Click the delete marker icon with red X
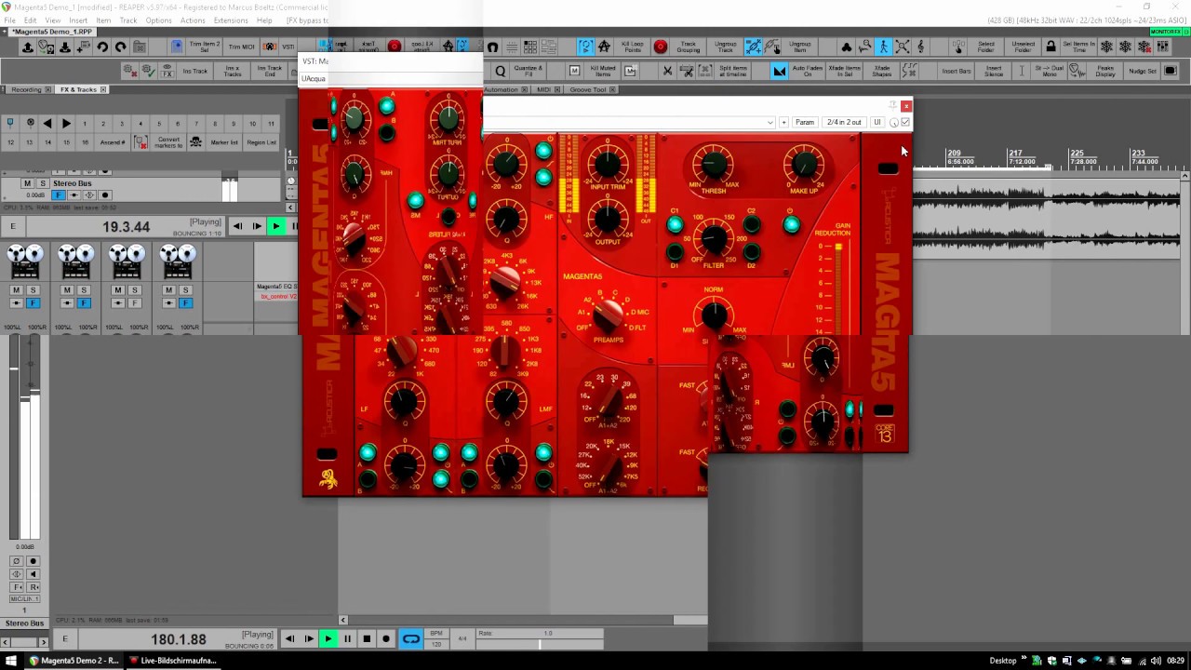Image resolution: width=1191 pixels, height=670 pixels. (x=141, y=141)
